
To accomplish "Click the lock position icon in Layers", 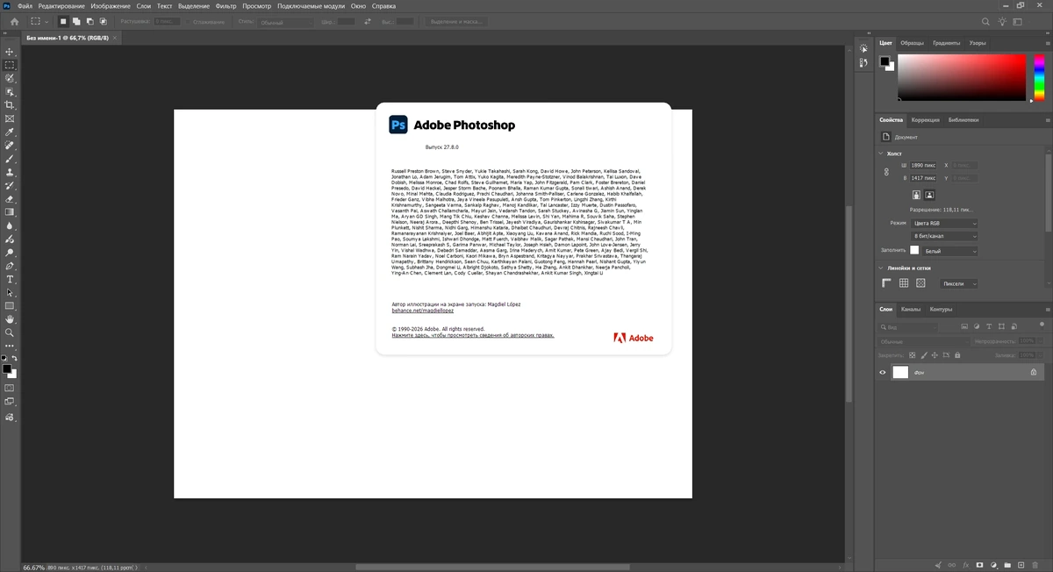I will pos(934,355).
